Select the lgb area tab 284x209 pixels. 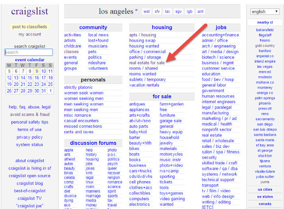click(x=189, y=12)
